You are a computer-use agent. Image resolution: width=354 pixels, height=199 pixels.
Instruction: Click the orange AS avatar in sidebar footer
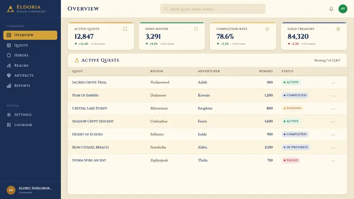tap(11, 190)
